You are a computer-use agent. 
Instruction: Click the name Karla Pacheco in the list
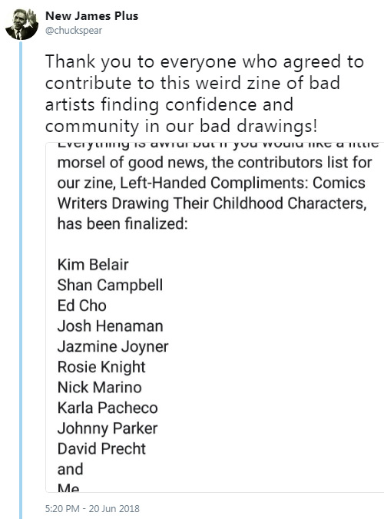pyautogui.click(x=108, y=408)
